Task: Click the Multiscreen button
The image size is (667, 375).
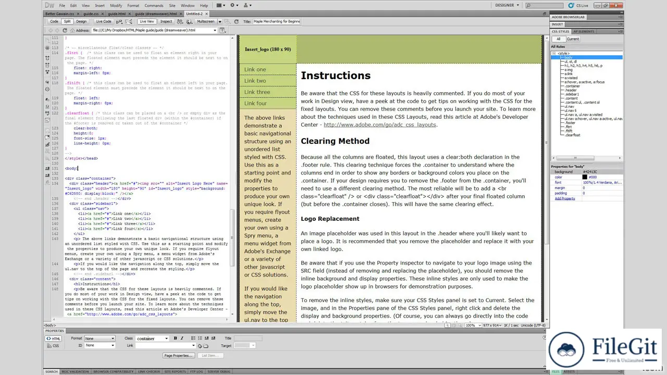Action: click(x=206, y=21)
